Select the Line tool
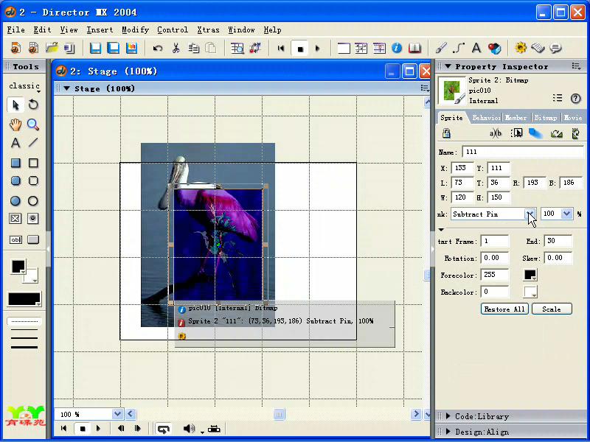This screenshot has width=590, height=442. (x=33, y=143)
